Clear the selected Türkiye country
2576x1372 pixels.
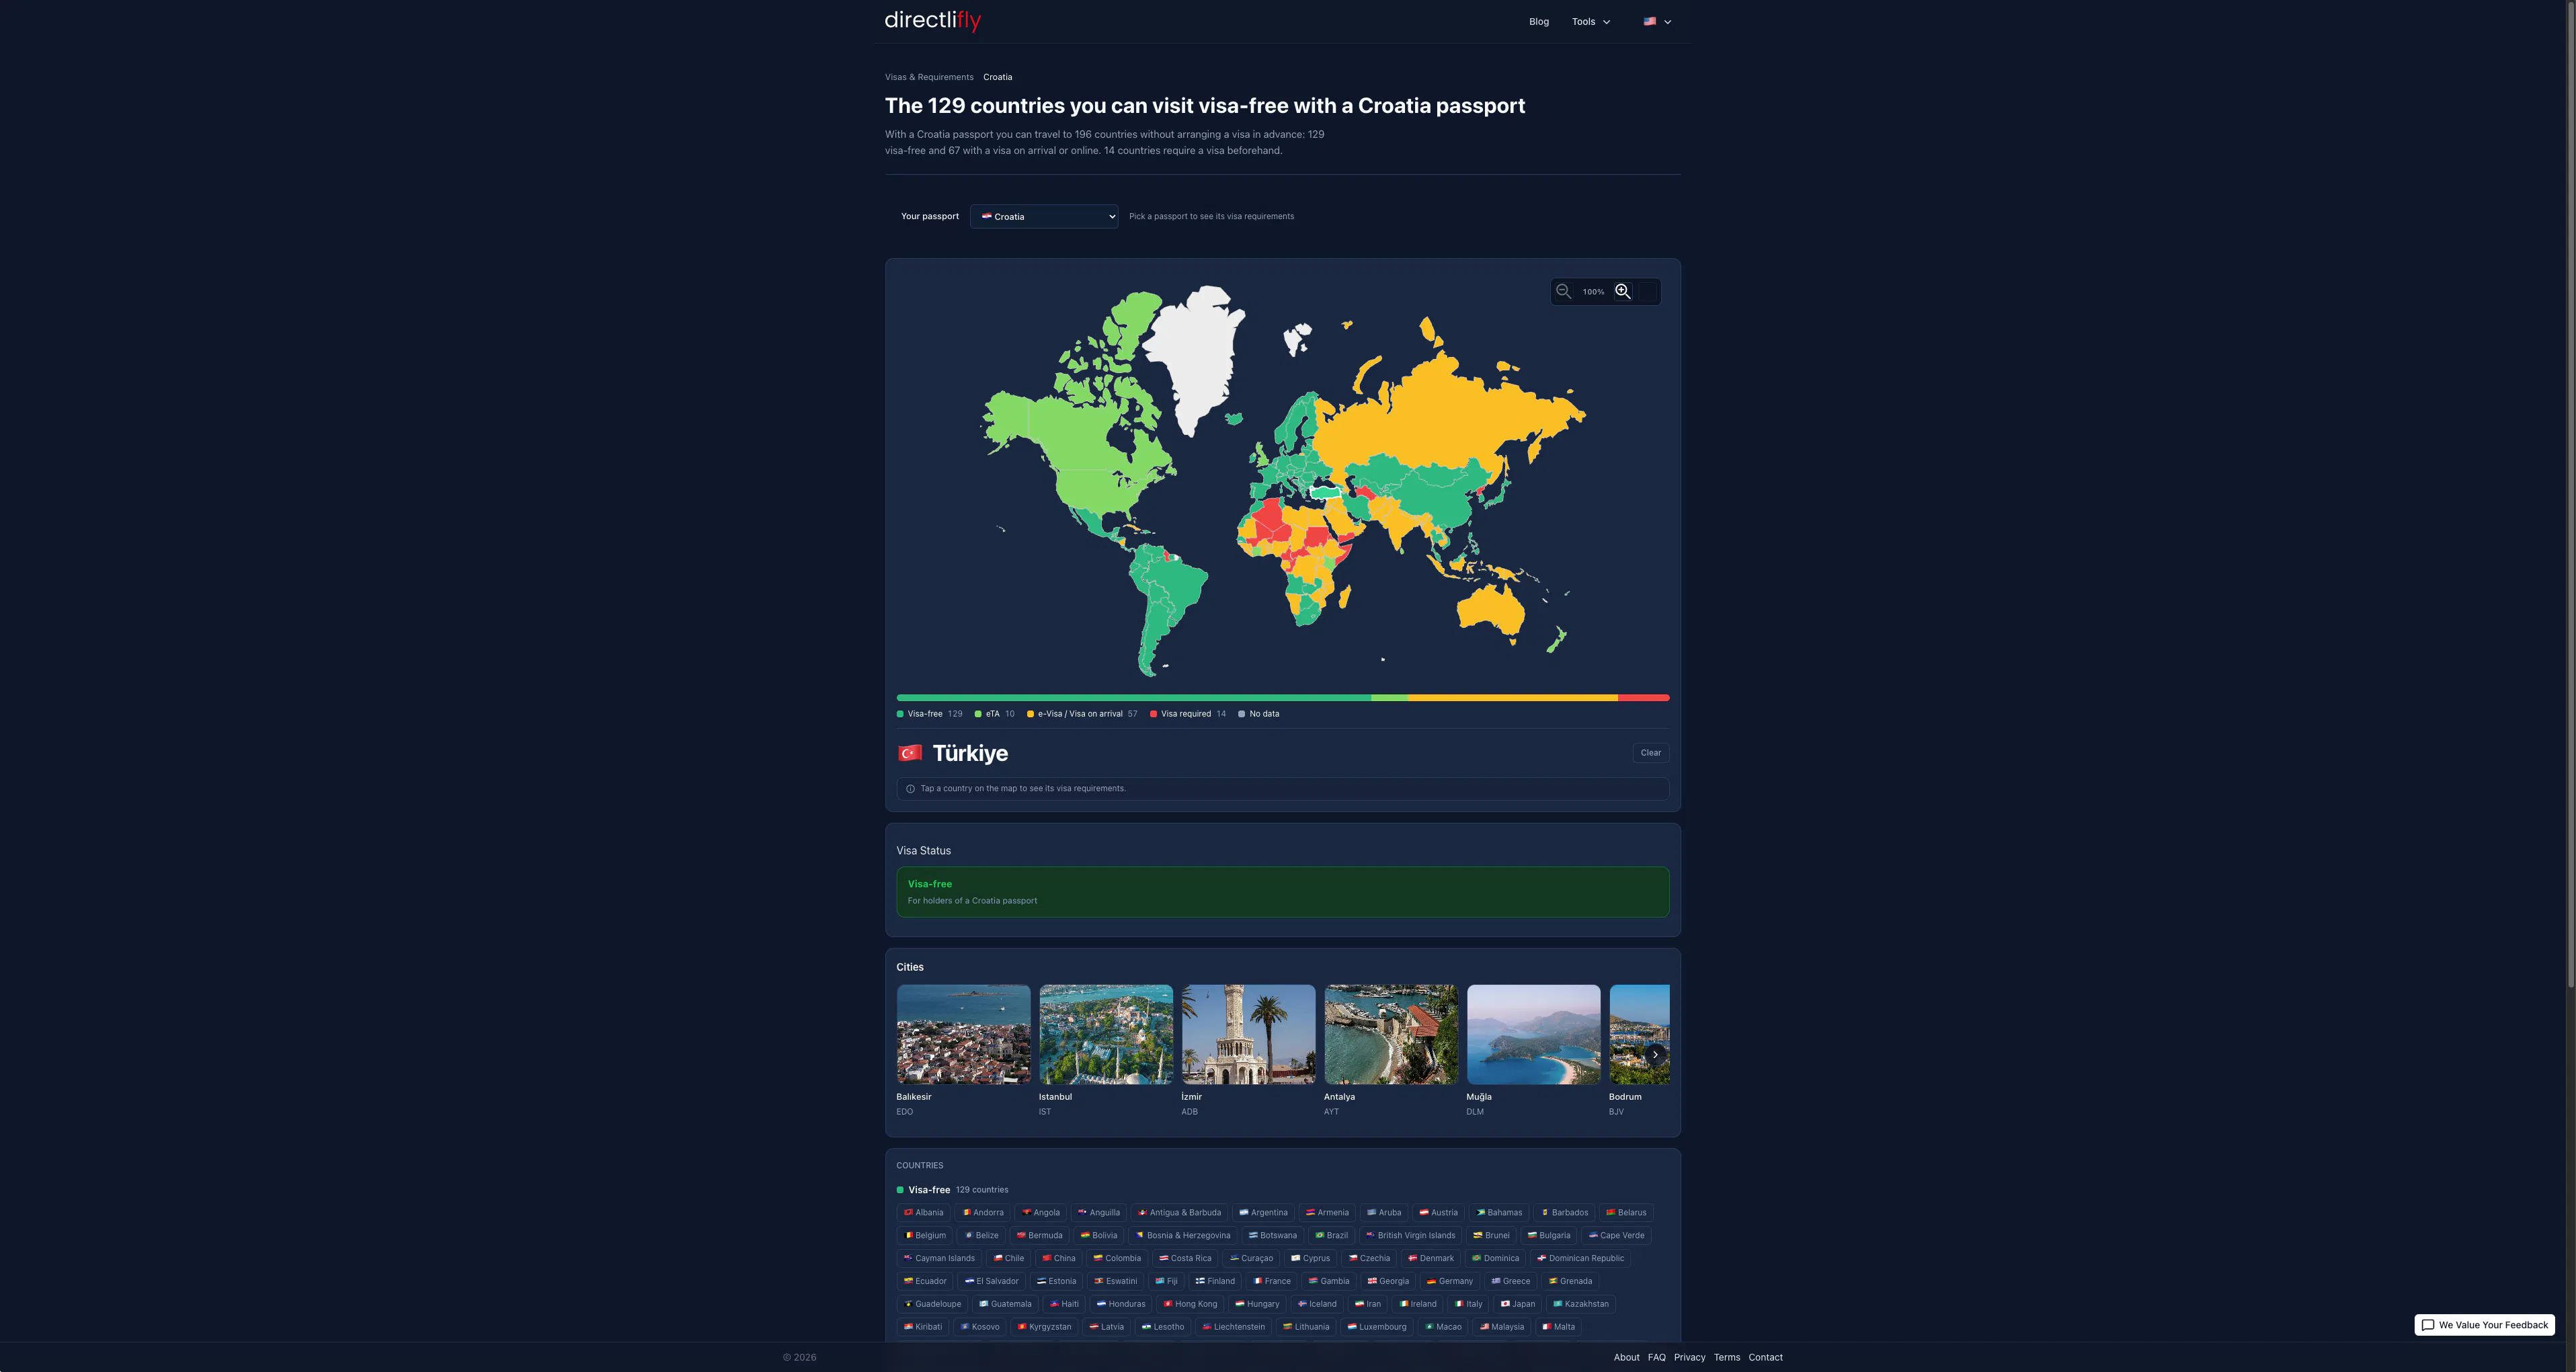(1651, 753)
